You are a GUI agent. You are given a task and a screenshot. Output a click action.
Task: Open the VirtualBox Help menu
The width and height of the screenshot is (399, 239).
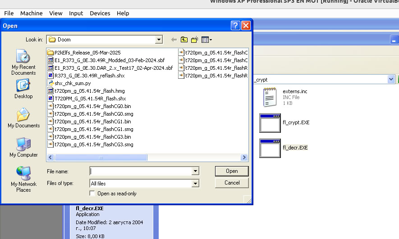tap(123, 13)
